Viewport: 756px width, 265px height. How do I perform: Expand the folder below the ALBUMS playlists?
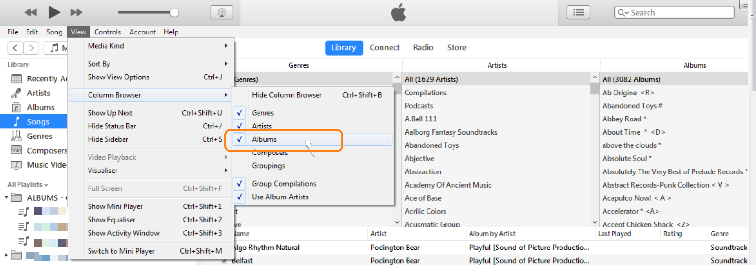[6, 256]
